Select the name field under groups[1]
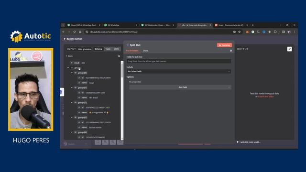Viewport: 306px width, 172px height. pyautogui.click(x=83, y=97)
